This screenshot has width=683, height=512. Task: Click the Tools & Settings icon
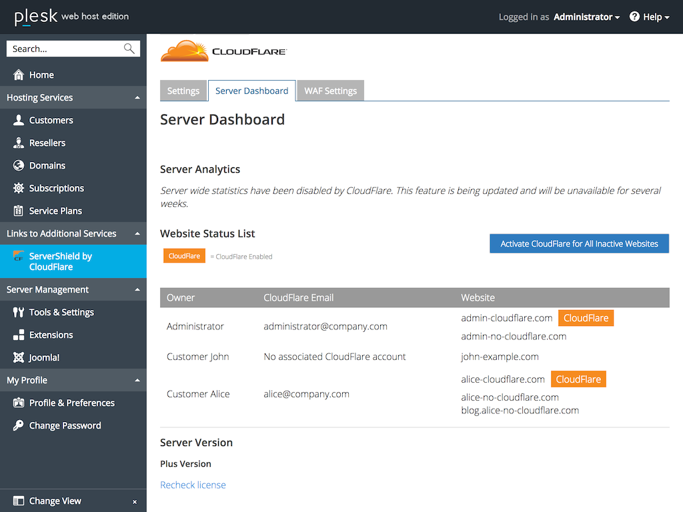pyautogui.click(x=18, y=312)
